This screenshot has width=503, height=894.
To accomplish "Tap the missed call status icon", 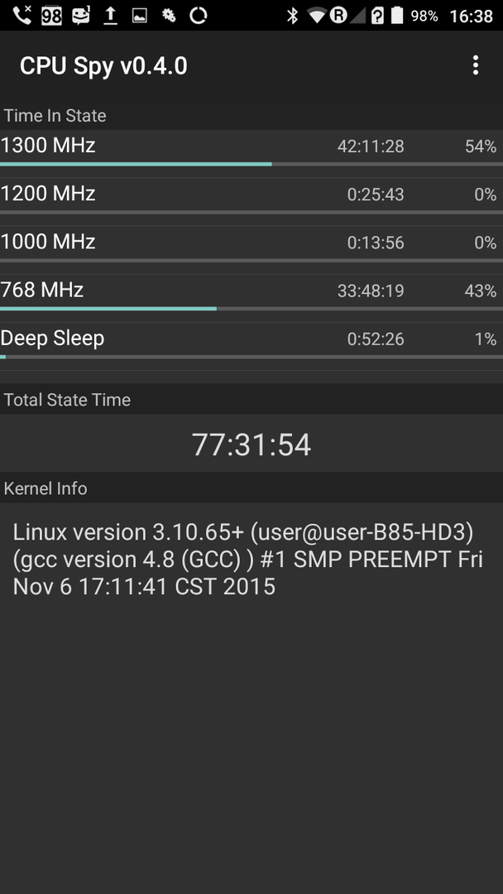I will coord(22,16).
